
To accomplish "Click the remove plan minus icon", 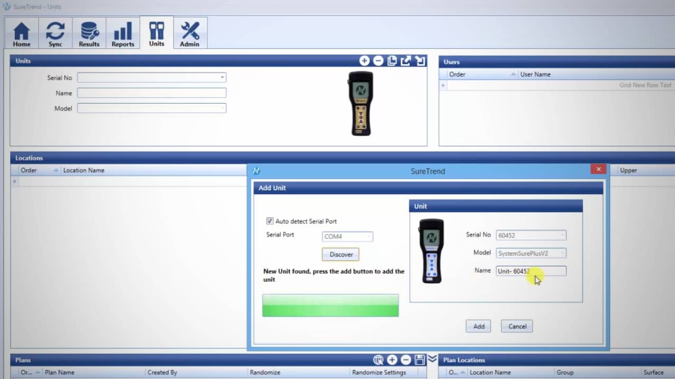I will [x=406, y=360].
